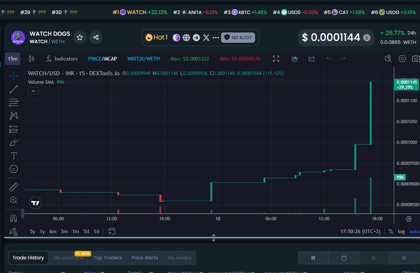The width and height of the screenshot is (420, 273).
Task: Toggle percent scale mode
Action: coord(391,232)
